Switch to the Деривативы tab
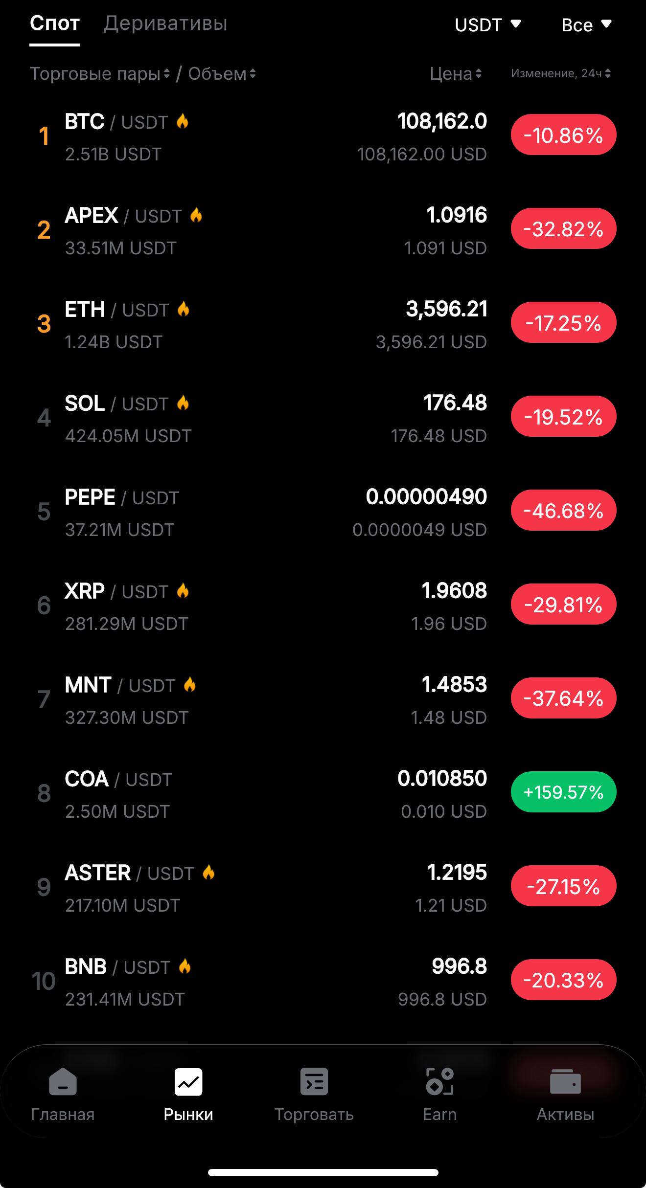The image size is (646, 1188). point(165,23)
